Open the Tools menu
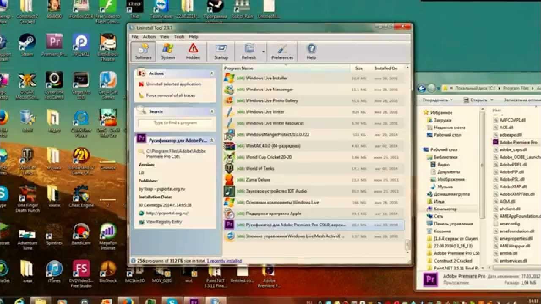The width and height of the screenshot is (541, 304). click(x=179, y=37)
